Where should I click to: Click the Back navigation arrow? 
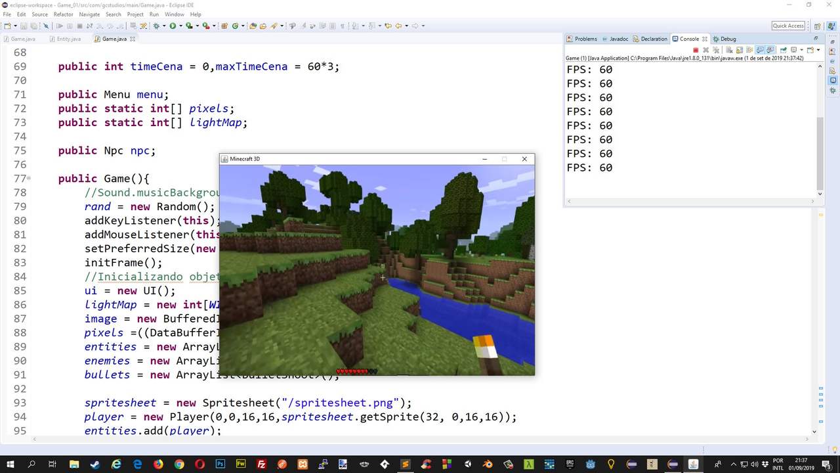[x=398, y=26]
